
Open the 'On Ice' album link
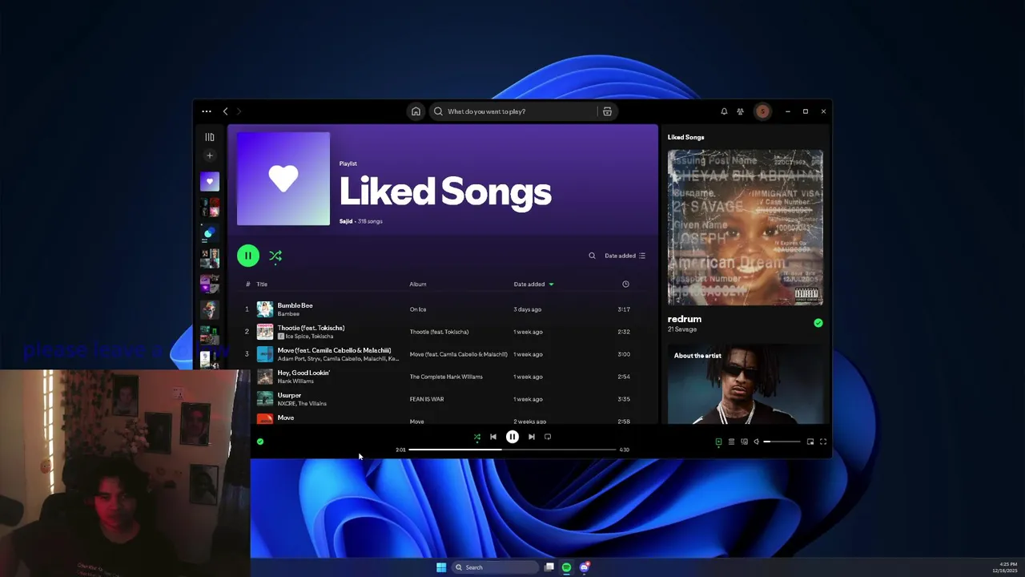[418, 309]
